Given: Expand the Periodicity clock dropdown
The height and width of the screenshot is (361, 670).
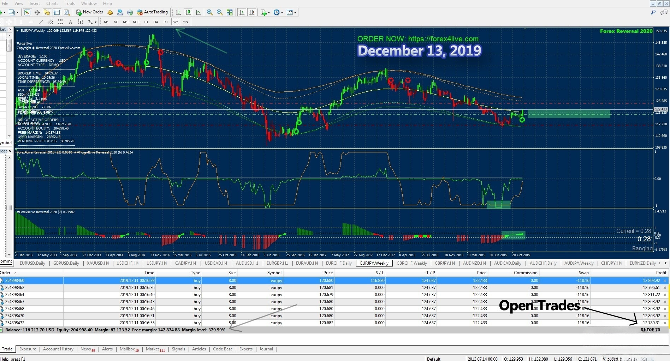Looking at the screenshot, I should tap(278, 12).
